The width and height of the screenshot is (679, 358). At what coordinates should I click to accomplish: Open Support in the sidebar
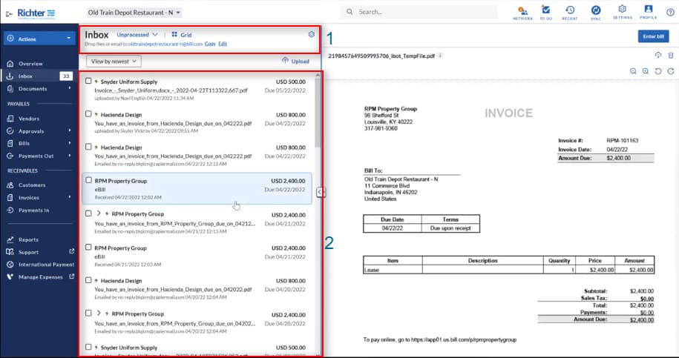tap(39, 252)
